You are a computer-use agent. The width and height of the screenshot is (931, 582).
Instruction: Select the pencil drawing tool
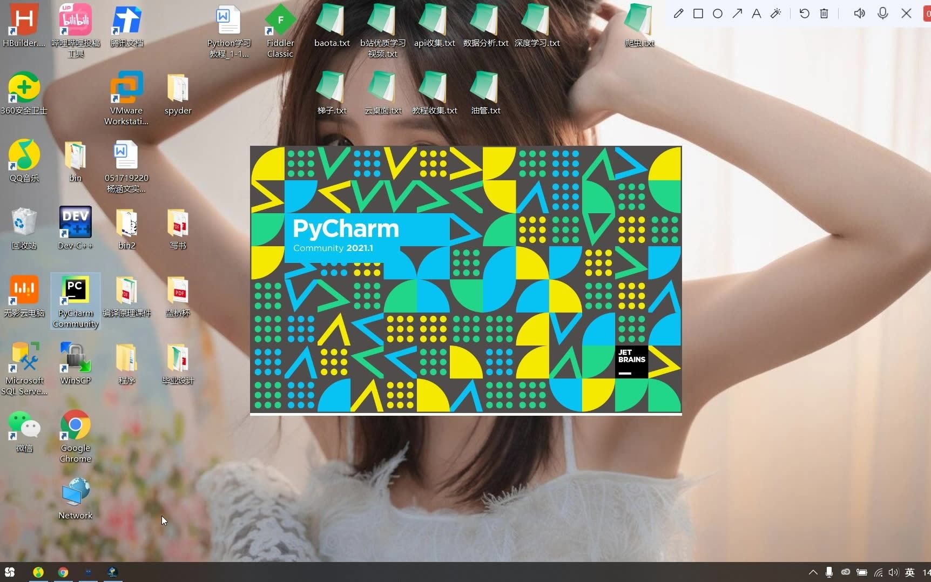click(679, 13)
